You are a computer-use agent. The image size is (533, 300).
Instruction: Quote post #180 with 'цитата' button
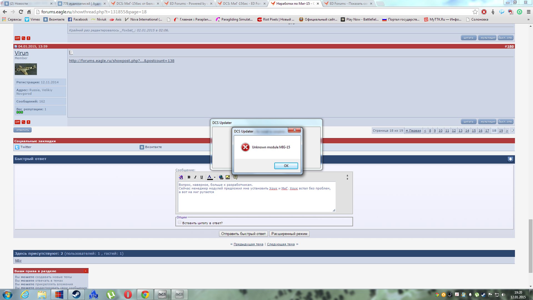click(x=468, y=122)
